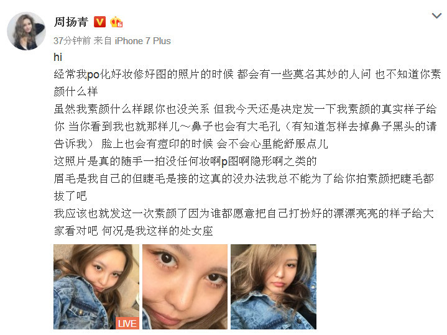Click the hi greeting line
The width and height of the screenshot is (447, 335).
[58, 57]
